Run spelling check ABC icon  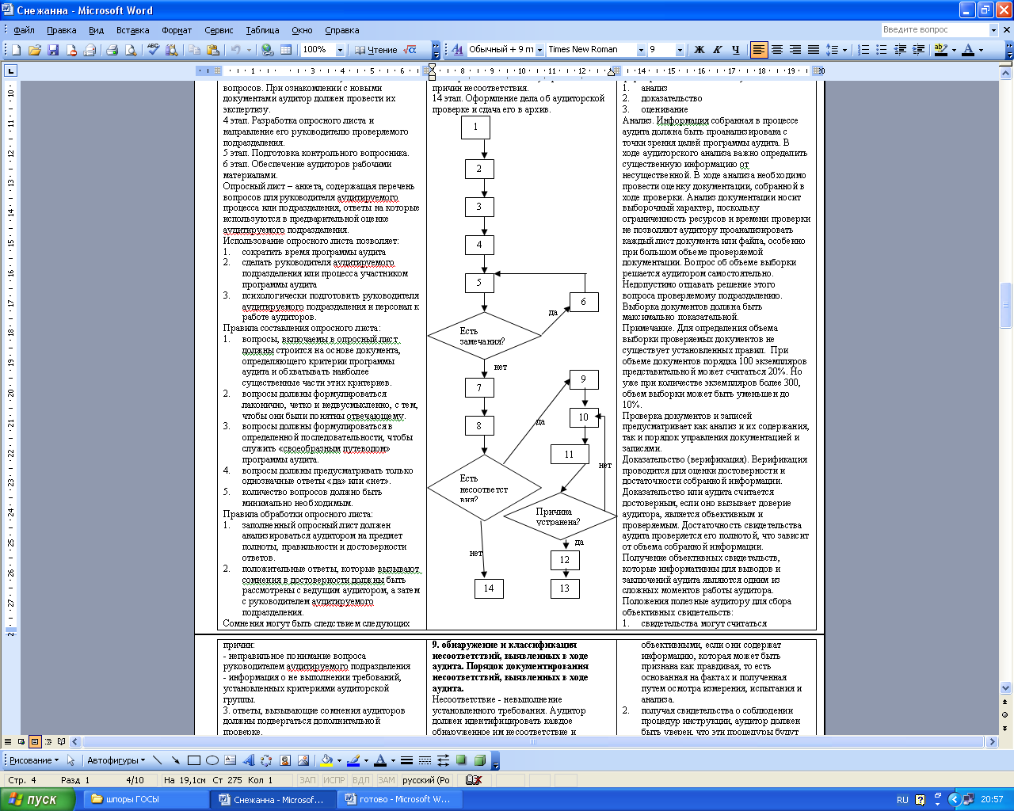click(x=153, y=50)
